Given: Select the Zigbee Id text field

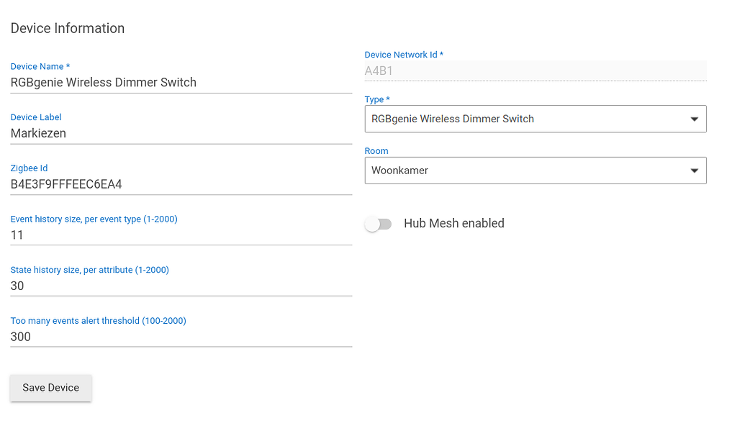Looking at the screenshot, I should tap(181, 184).
